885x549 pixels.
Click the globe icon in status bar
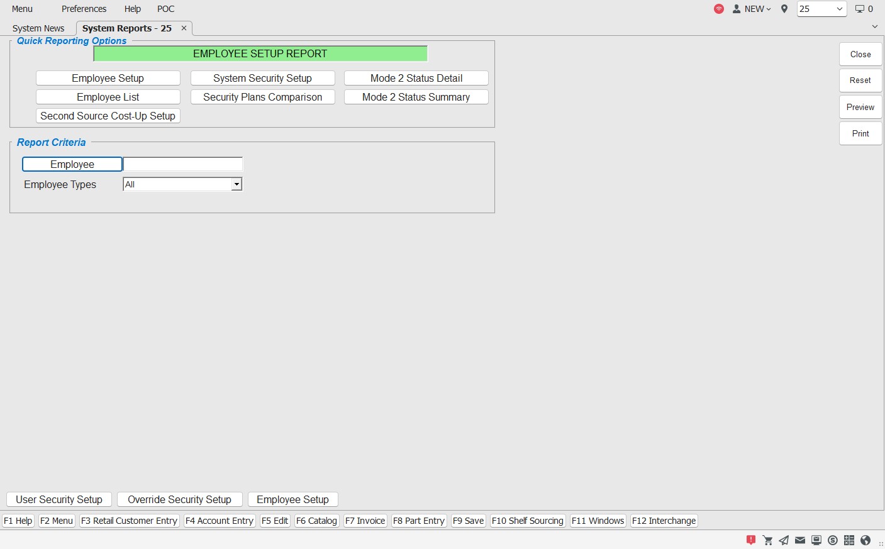pyautogui.click(x=866, y=540)
